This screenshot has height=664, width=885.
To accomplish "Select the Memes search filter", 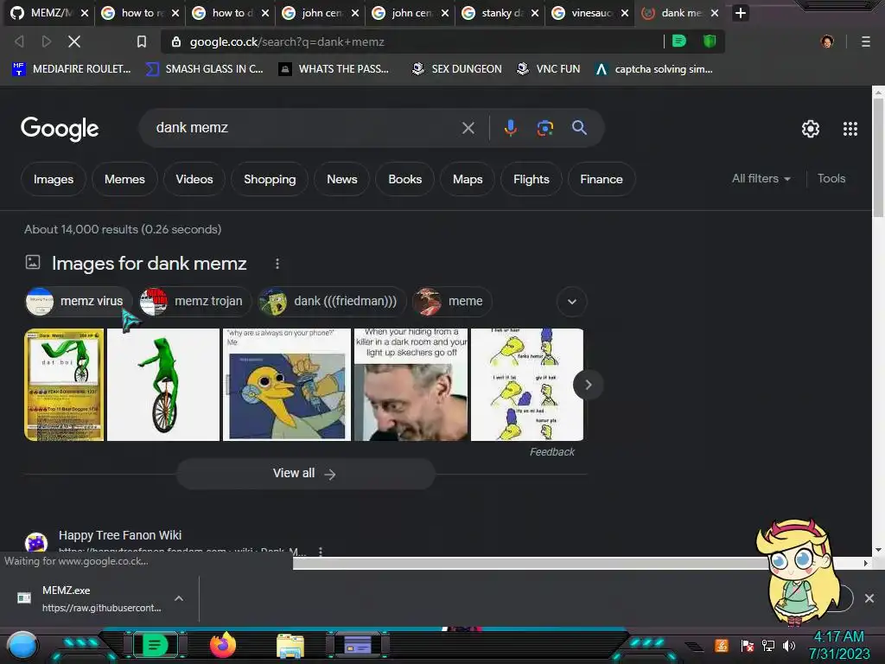I will (124, 179).
